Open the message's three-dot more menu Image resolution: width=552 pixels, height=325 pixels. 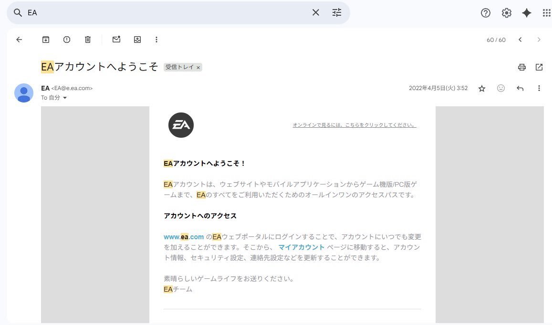pos(539,88)
